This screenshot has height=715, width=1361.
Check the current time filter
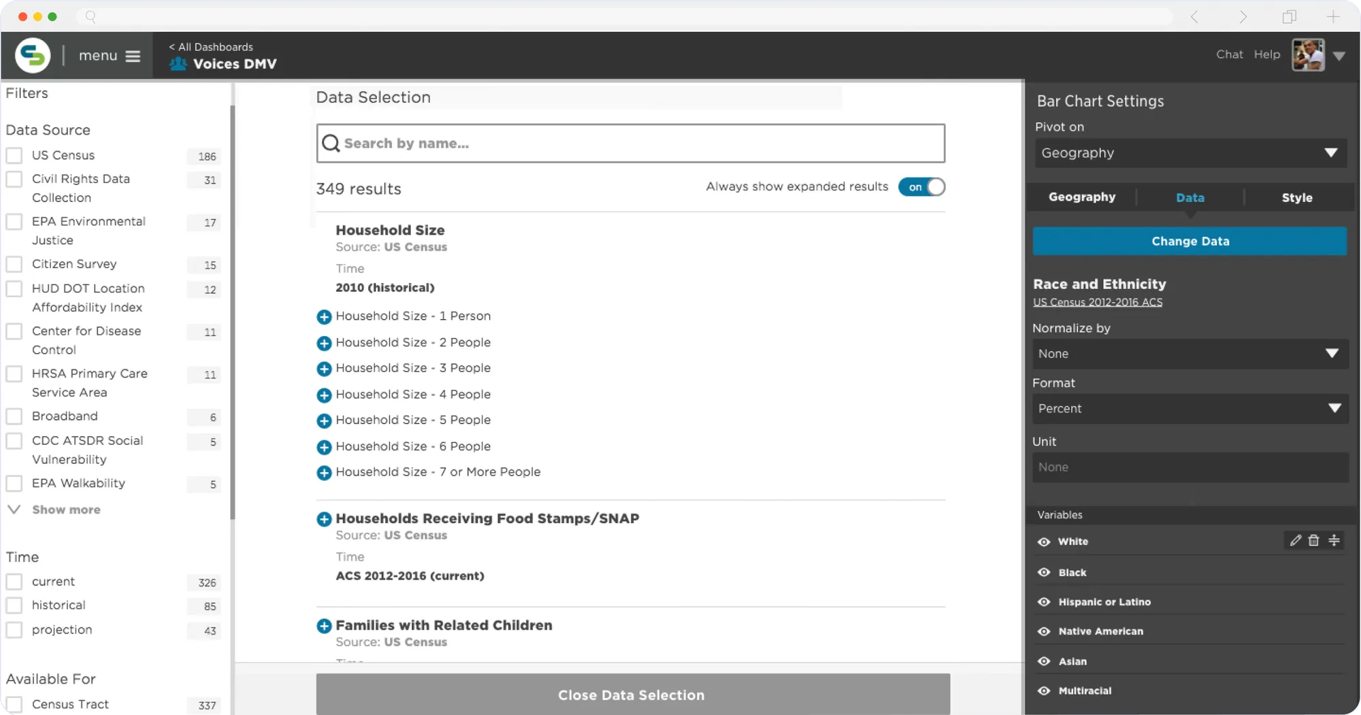pos(14,582)
